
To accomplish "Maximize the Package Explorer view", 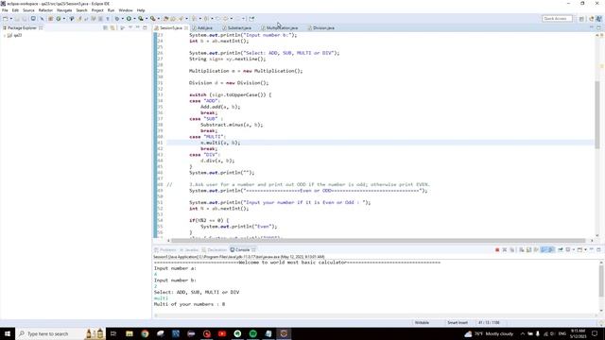I will point(145,27).
